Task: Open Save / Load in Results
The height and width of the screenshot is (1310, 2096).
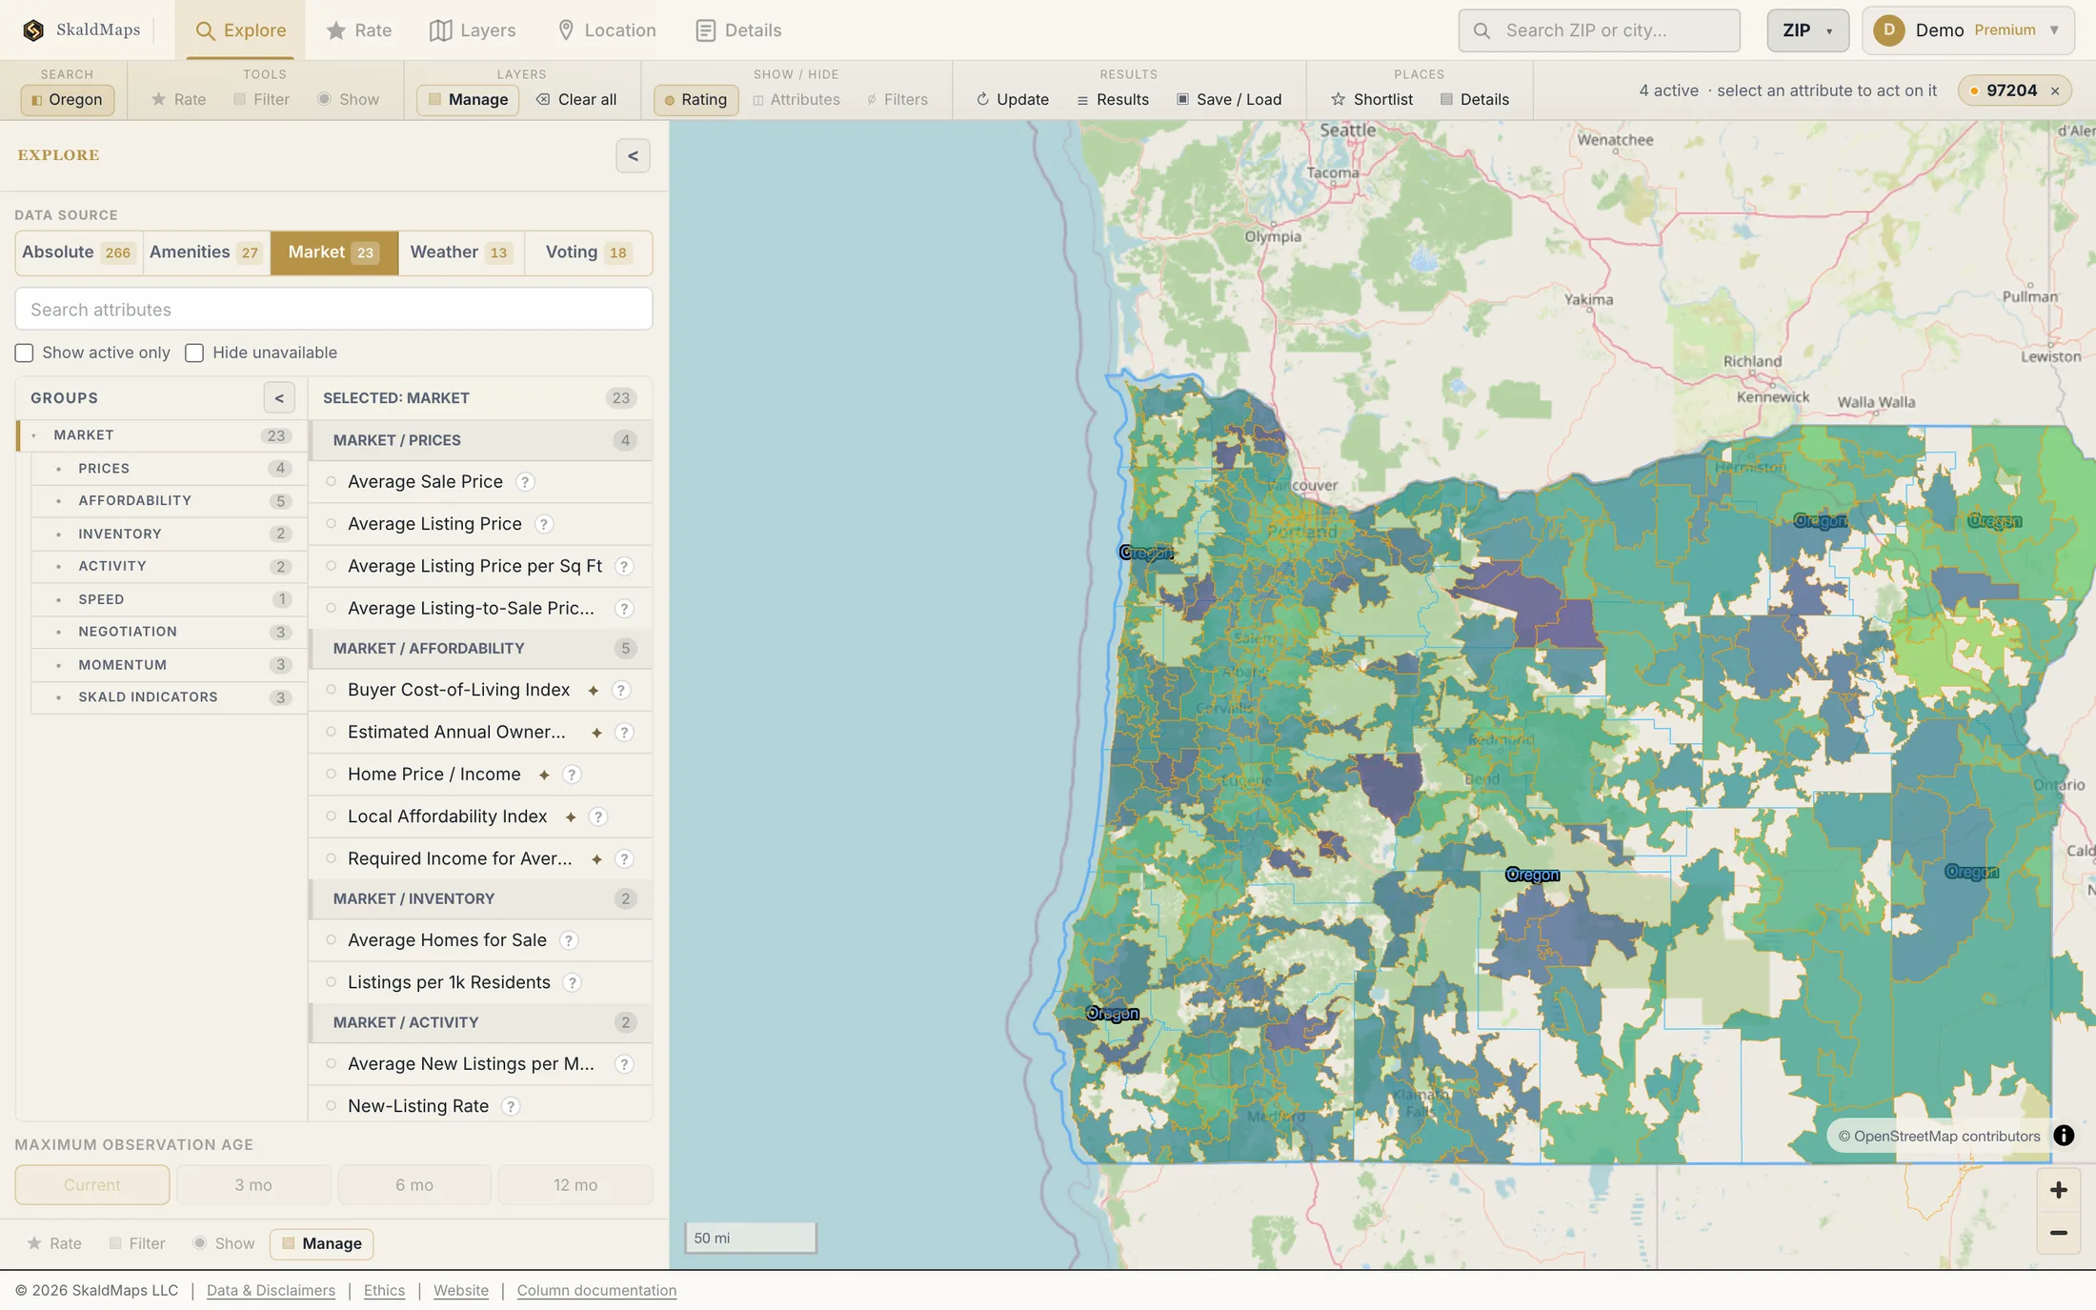Action: [1229, 99]
